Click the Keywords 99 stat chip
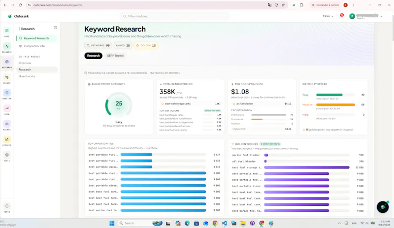 (98, 45)
